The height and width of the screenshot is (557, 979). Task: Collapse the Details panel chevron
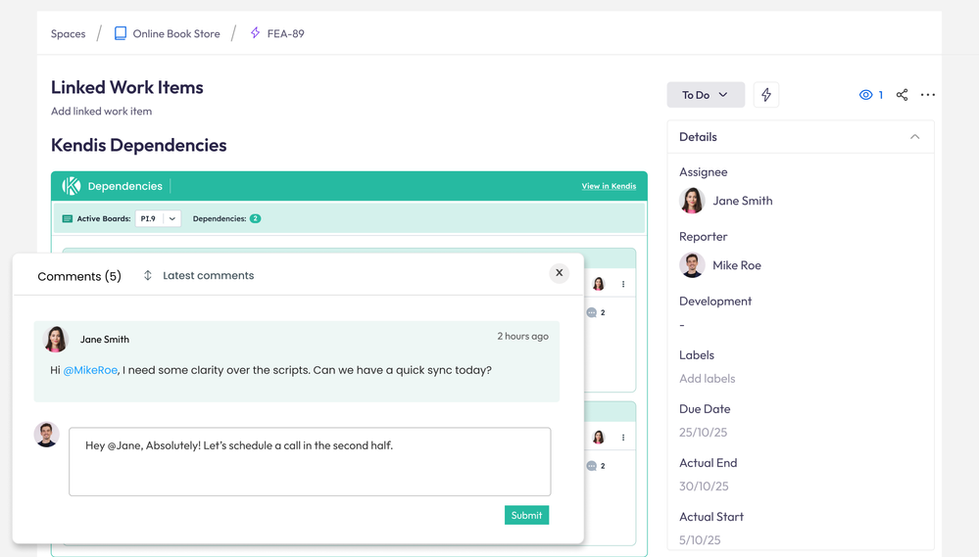914,137
